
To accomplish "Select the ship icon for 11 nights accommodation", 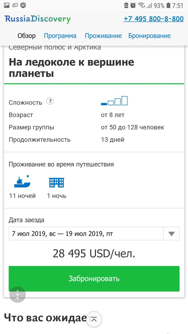I will pyautogui.click(x=22, y=182).
